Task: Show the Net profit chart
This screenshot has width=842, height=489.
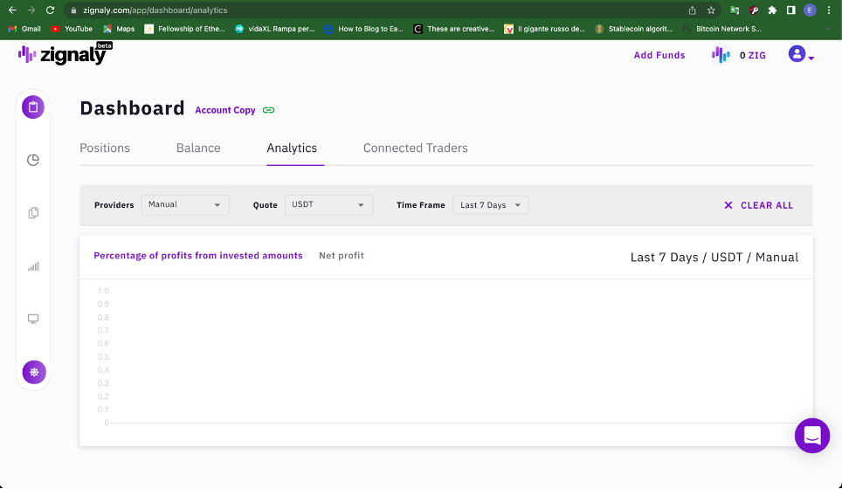Action: (x=342, y=256)
